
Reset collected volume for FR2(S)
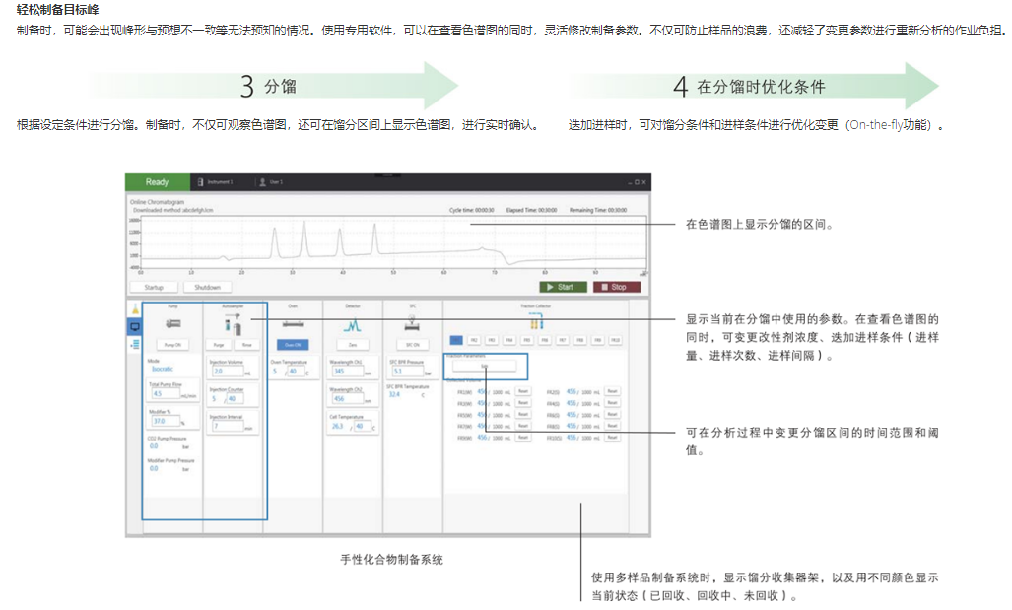click(613, 392)
